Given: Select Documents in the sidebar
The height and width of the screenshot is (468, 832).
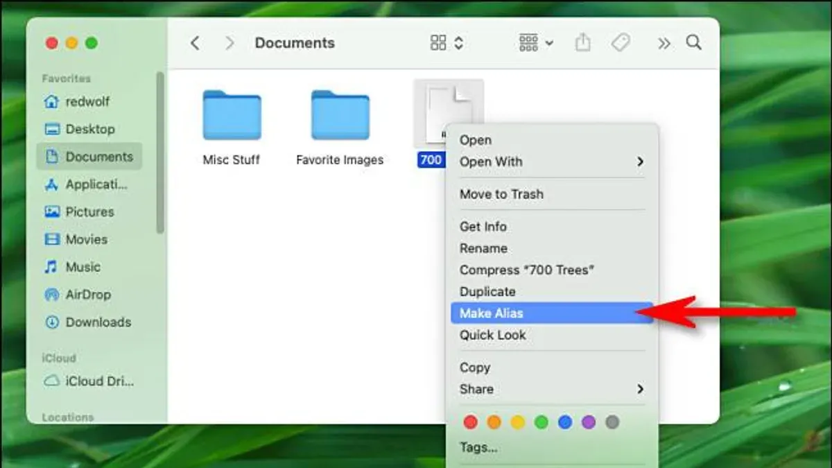Looking at the screenshot, I should point(89,157).
